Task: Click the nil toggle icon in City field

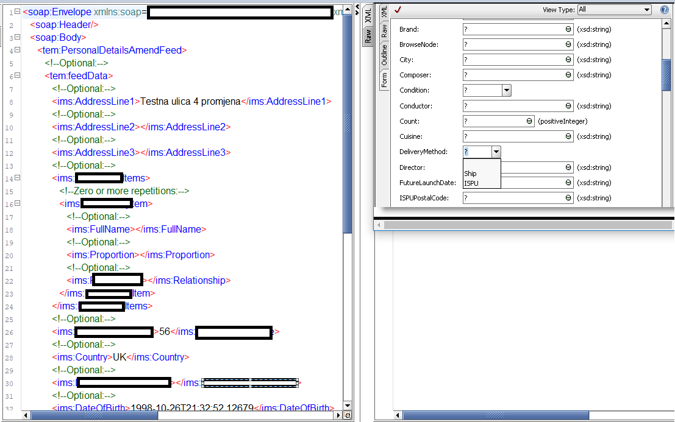Action: tap(568, 60)
